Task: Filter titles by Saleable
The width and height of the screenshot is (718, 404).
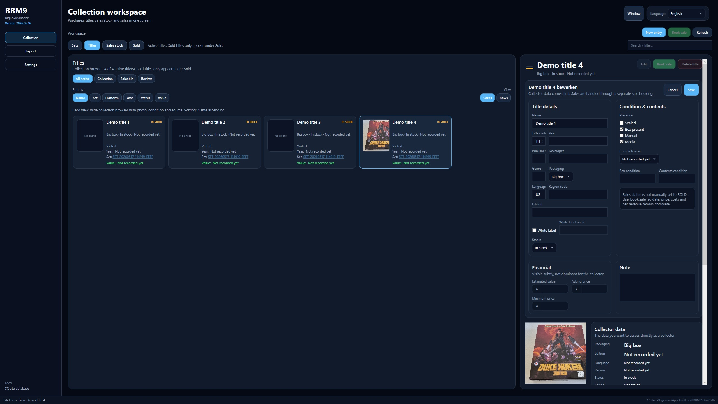Action: pos(127,79)
